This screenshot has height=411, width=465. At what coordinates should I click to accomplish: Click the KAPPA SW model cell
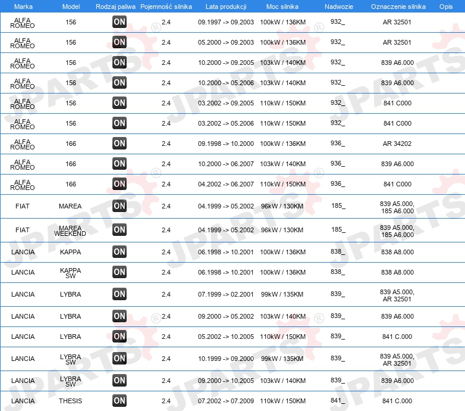[70, 273]
